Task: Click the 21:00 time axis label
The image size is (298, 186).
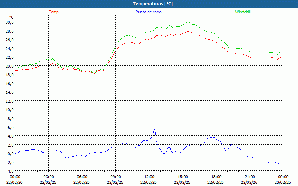Action: (x=250, y=177)
